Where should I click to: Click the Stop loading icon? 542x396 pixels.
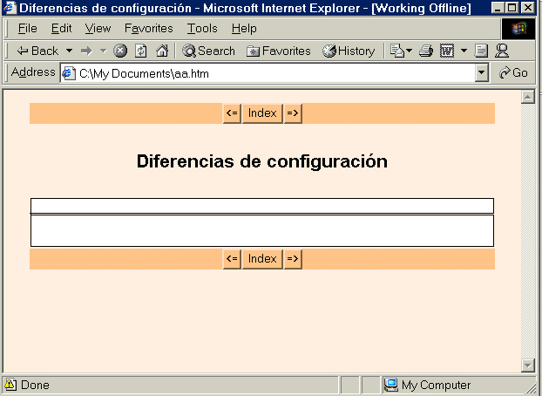click(120, 51)
